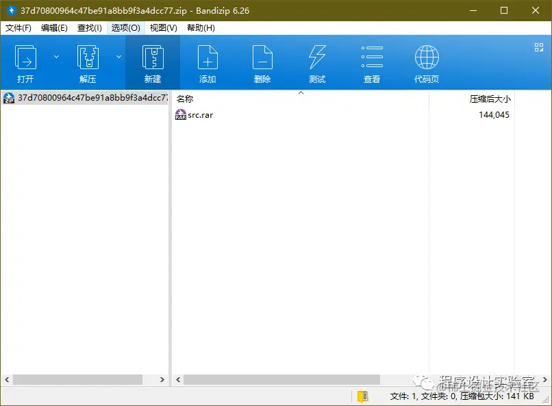The width and height of the screenshot is (552, 406).
Task: Minimize the Bandizip window
Action: point(473,10)
